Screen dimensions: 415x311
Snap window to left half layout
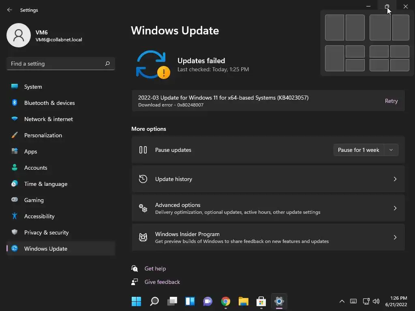334,28
